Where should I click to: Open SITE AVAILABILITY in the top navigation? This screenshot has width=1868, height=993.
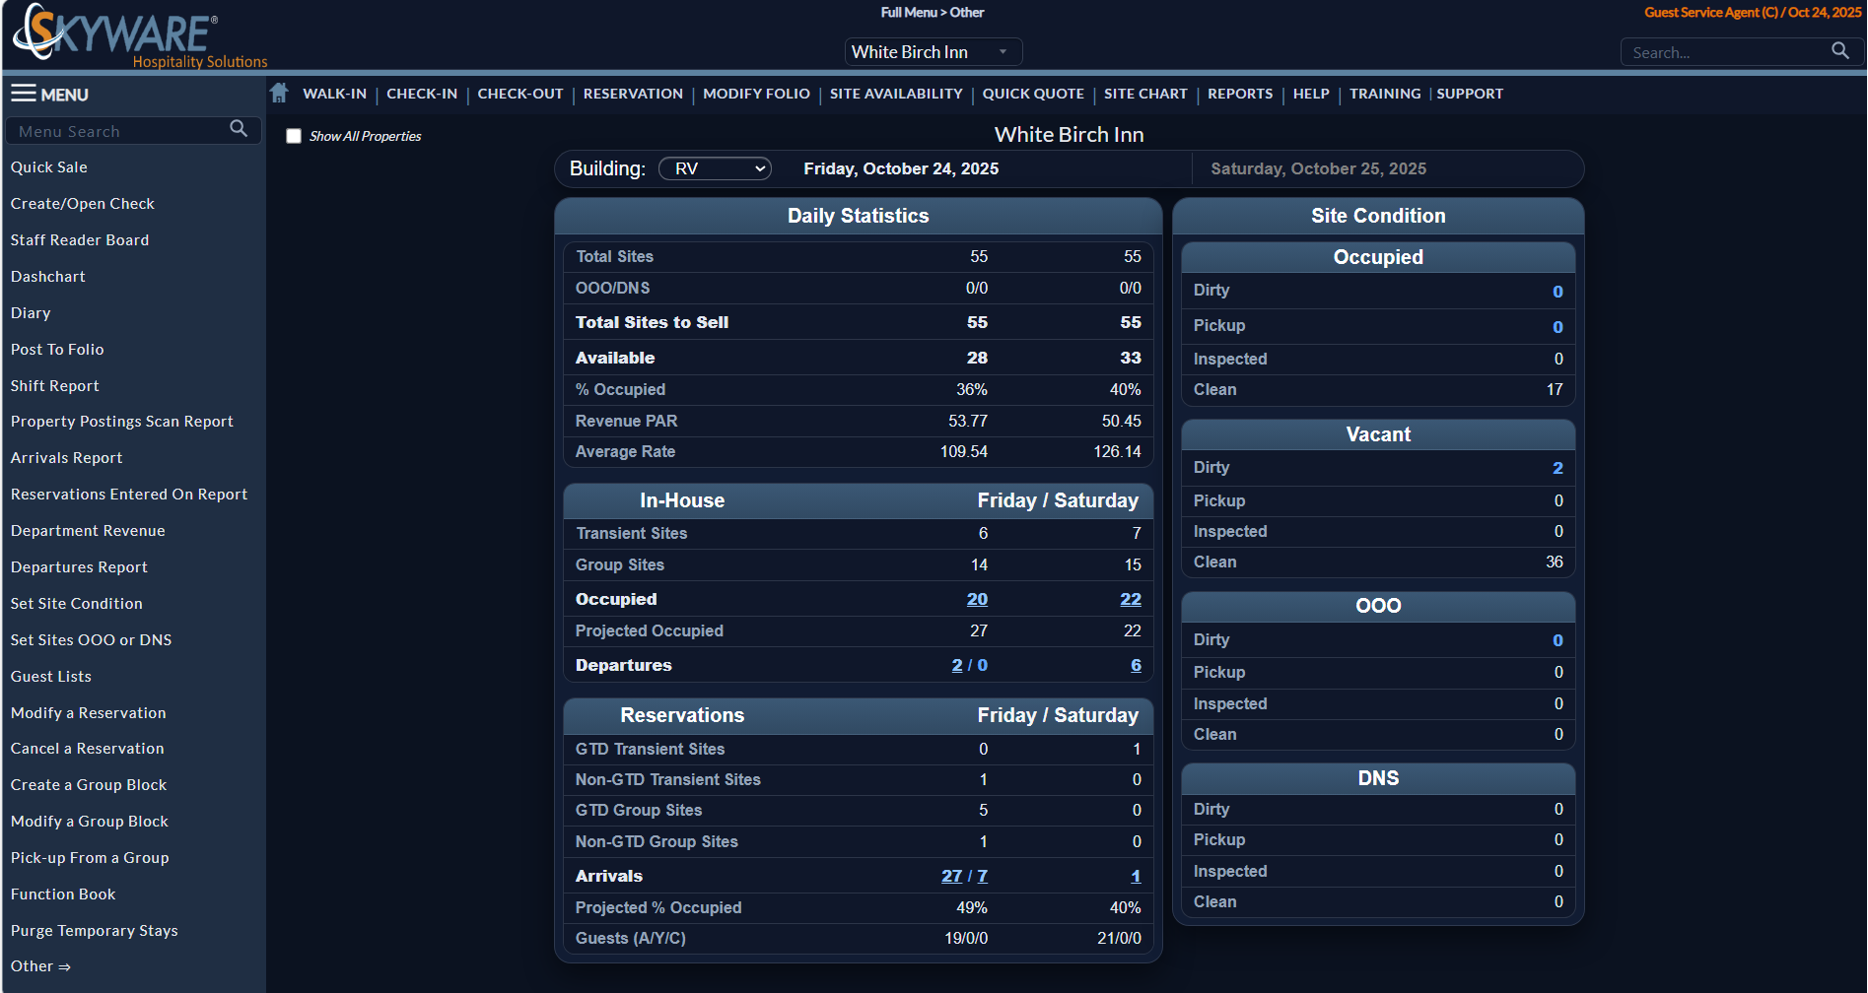click(896, 94)
